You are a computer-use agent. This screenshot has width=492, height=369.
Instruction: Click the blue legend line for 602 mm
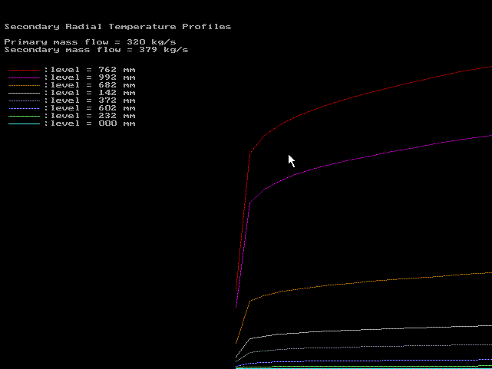point(24,108)
